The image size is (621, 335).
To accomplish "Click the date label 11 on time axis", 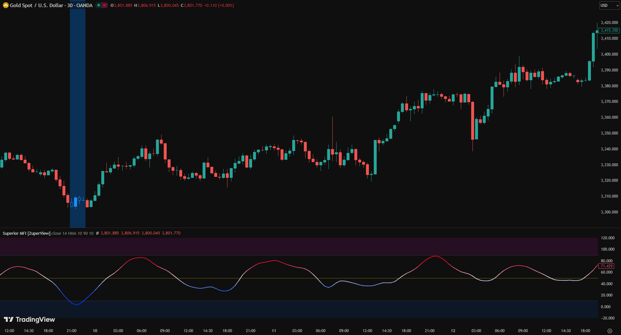I will [274, 331].
